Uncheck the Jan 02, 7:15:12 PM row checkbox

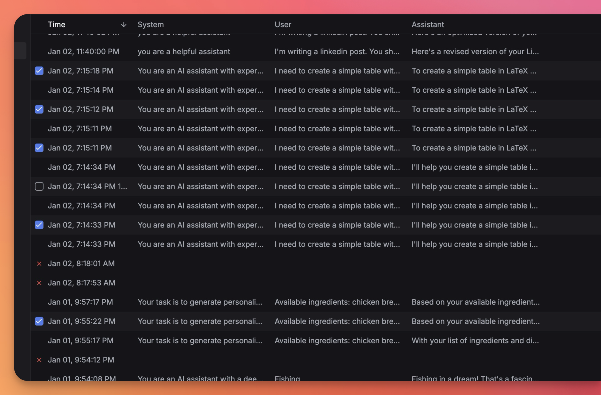(39, 109)
